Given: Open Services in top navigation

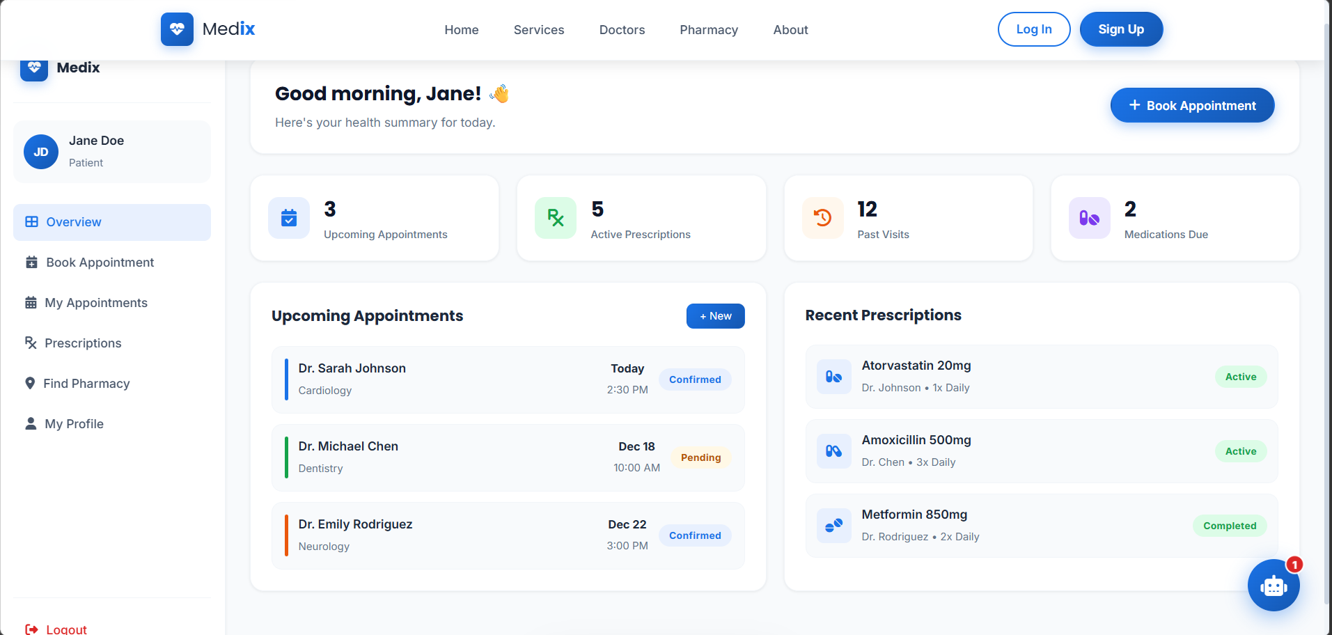Looking at the screenshot, I should (538, 30).
